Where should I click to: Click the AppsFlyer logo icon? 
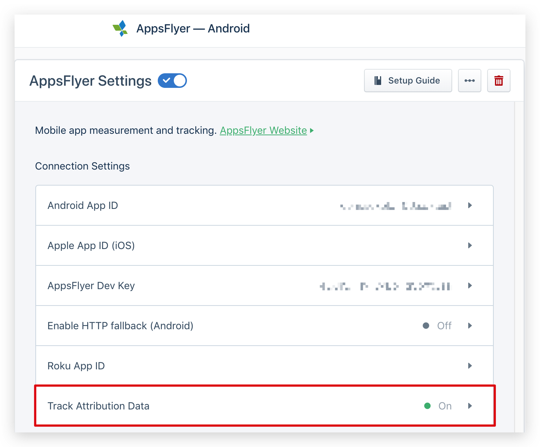[x=120, y=28]
